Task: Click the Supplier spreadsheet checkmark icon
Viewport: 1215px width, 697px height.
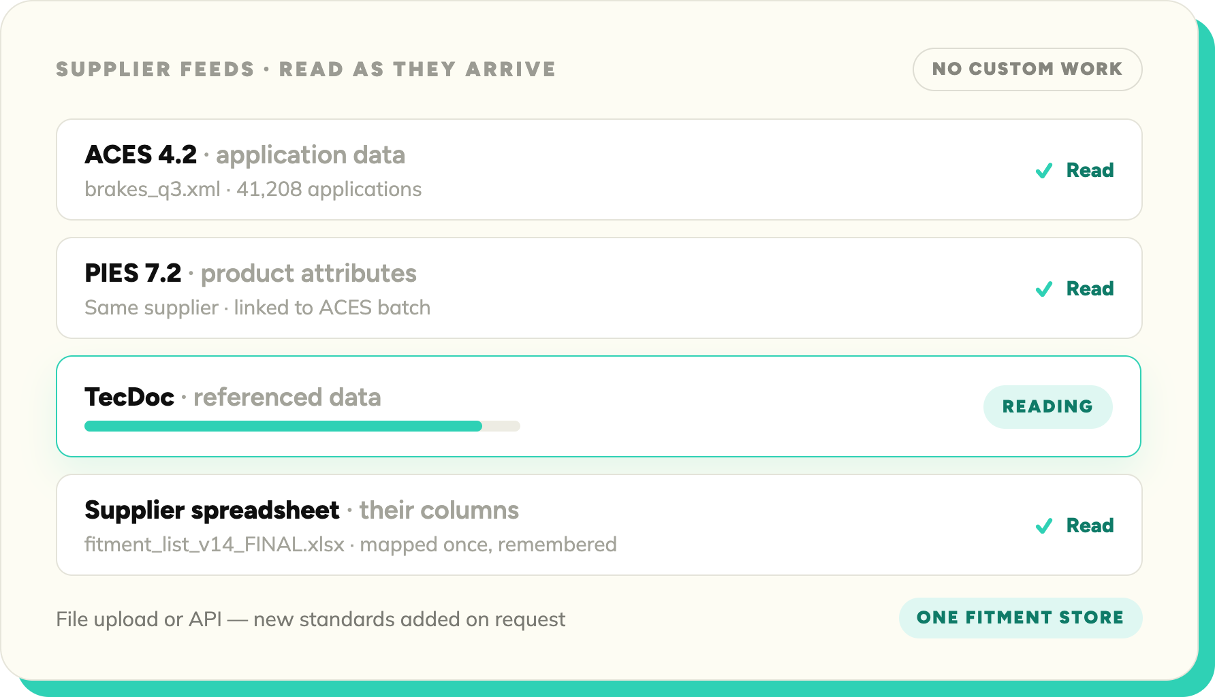Action: click(x=1044, y=526)
